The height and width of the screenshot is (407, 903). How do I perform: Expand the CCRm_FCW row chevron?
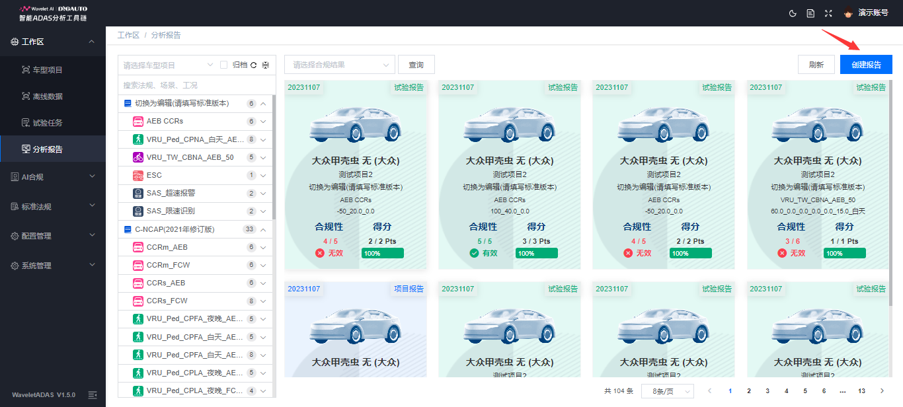[x=263, y=265]
